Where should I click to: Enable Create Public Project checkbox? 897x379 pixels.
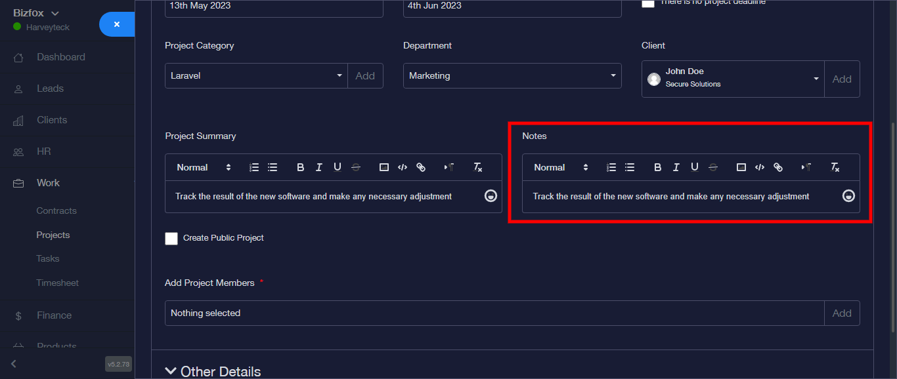coord(171,238)
